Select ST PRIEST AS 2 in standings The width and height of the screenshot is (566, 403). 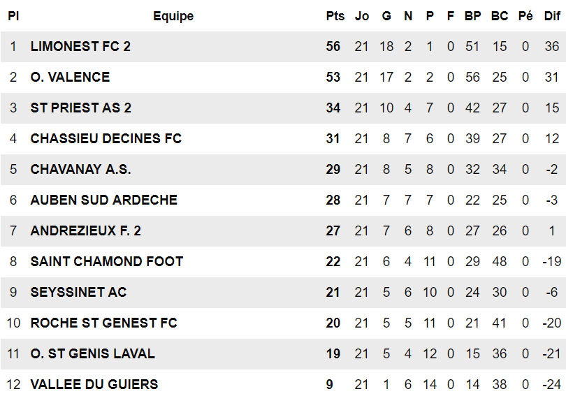tap(80, 108)
